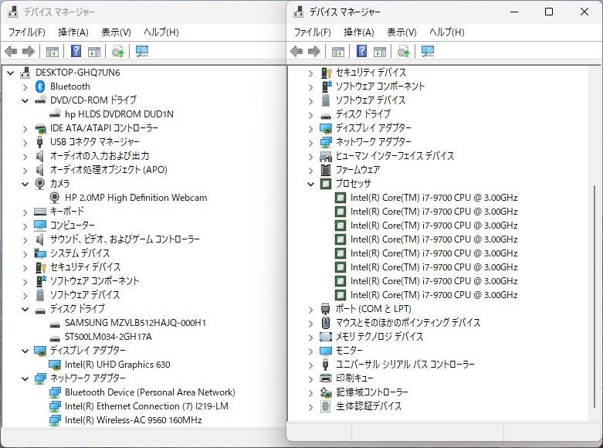The height and width of the screenshot is (448, 603).
Task: Open ヘルプ(H) menu in right window
Action: 447,32
